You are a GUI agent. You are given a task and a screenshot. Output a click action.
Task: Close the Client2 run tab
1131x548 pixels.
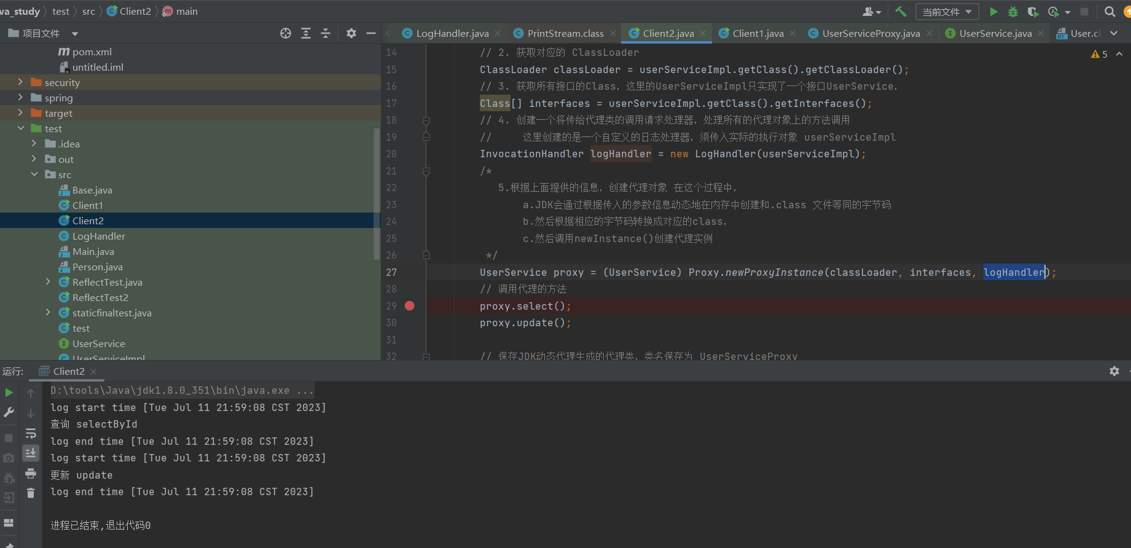[x=93, y=371]
